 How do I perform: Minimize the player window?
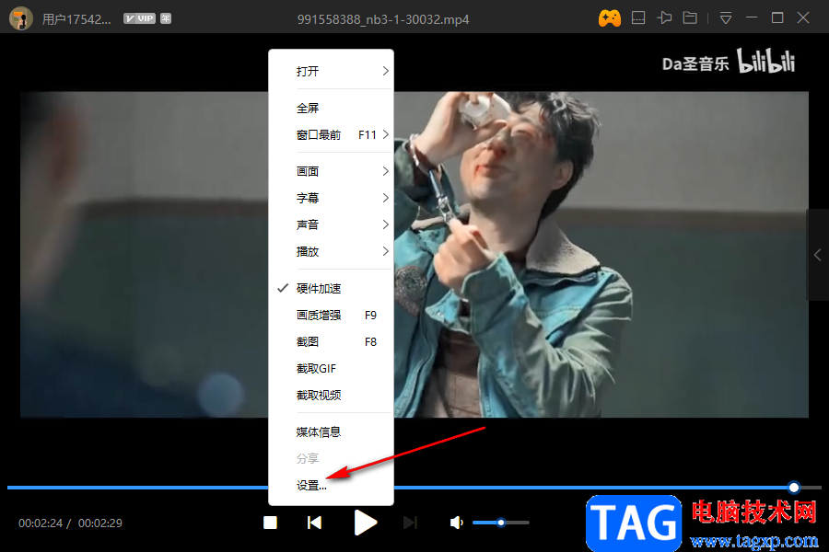click(x=752, y=18)
